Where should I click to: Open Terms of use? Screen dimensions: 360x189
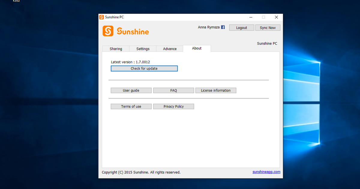click(x=131, y=106)
